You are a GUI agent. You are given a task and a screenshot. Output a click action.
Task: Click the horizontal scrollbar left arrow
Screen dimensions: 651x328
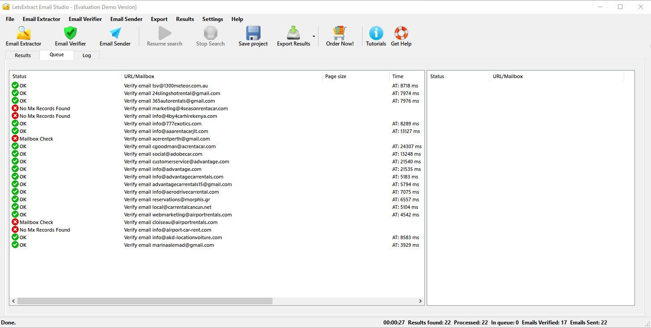13,301
